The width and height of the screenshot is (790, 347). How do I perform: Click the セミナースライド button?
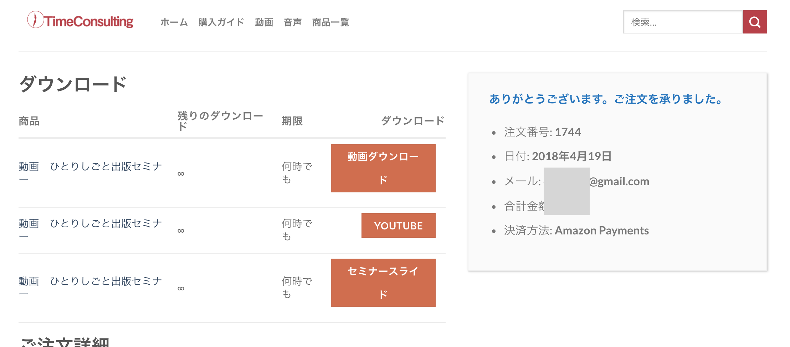click(383, 283)
